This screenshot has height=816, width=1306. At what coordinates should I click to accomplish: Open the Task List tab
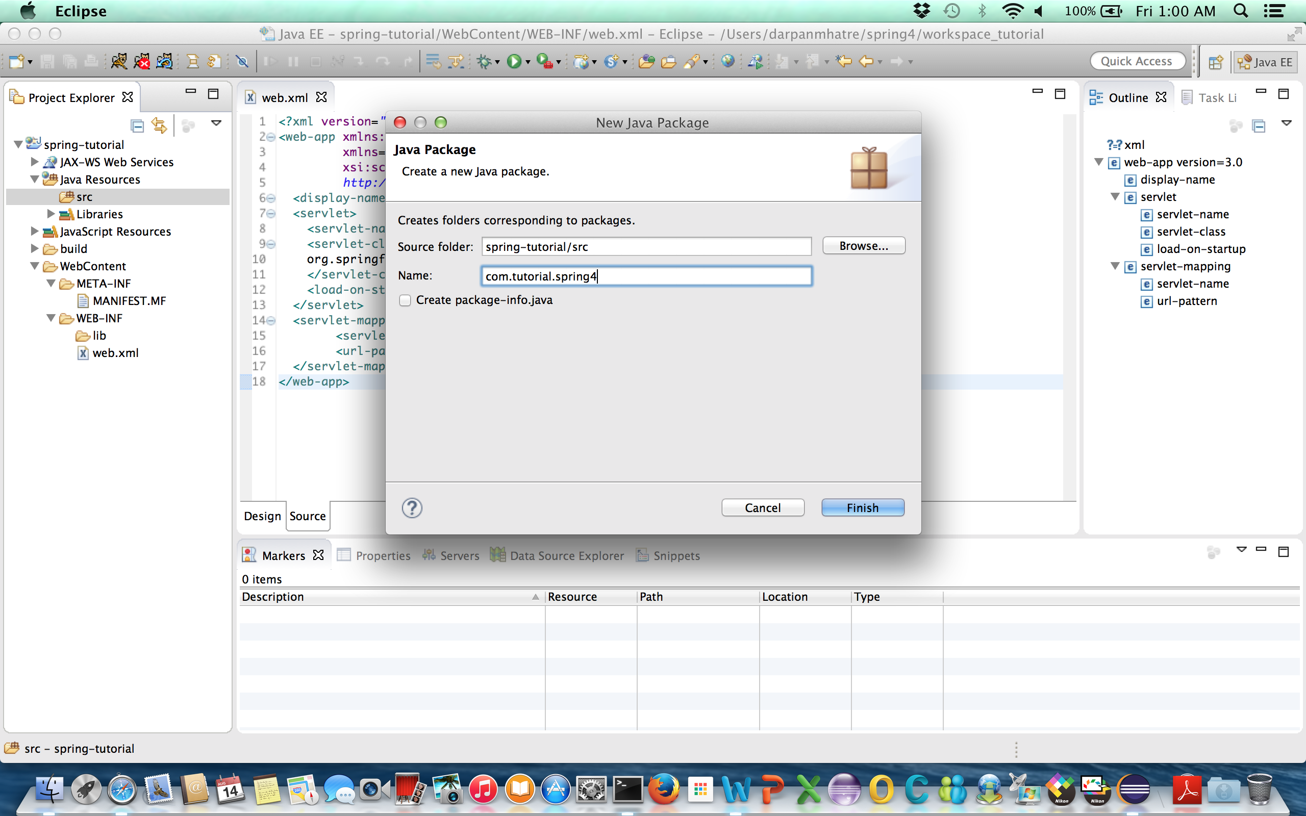(x=1209, y=98)
